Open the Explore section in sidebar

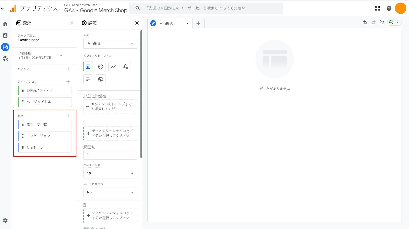(5, 47)
